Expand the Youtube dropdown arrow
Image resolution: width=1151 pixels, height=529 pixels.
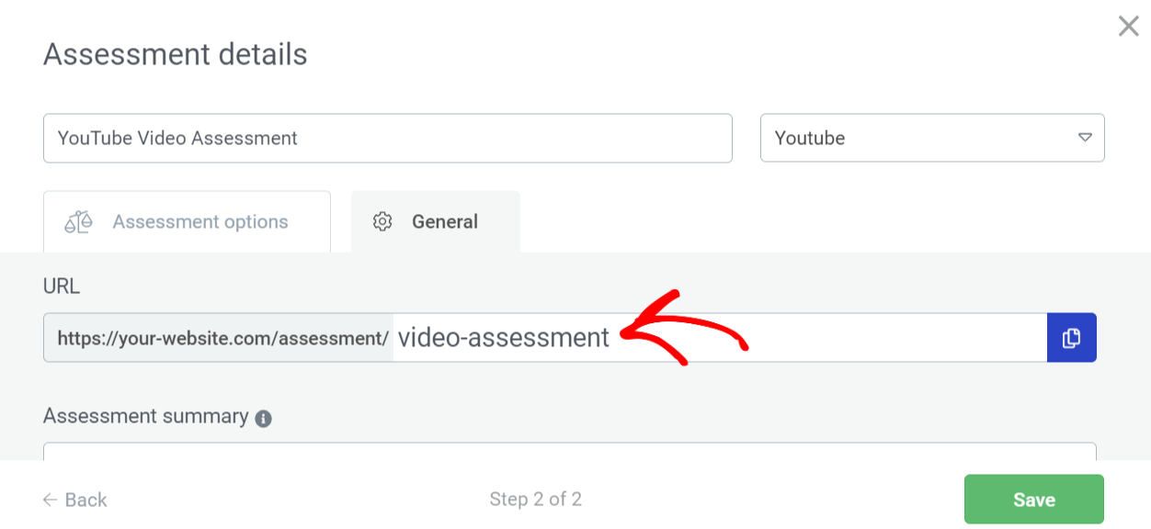click(1085, 138)
